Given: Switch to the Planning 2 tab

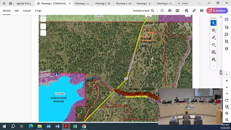Looking at the screenshot, I should (83, 3).
